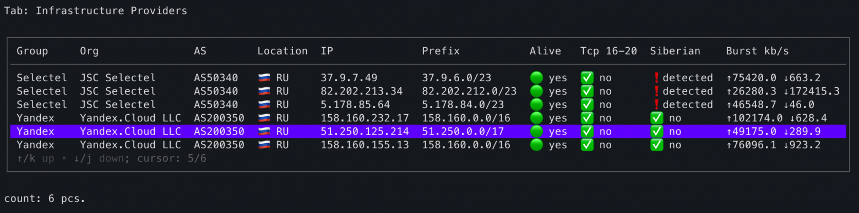The width and height of the screenshot is (859, 213).
Task: Click the prefix 82.202.212.0/23
Action: pos(470,91)
